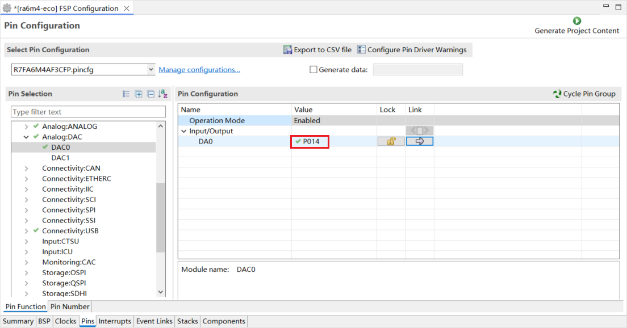Screen dimensions: 627x328
Task: Close the FSP Configuration editor tab
Action: 126,9
